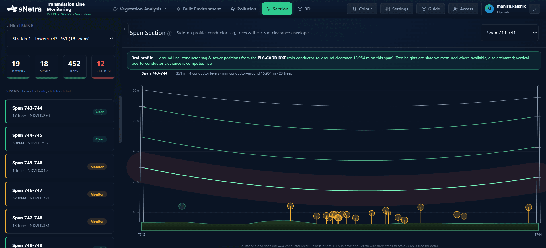Open the 3D view tab
The image size is (546, 248).
click(304, 9)
